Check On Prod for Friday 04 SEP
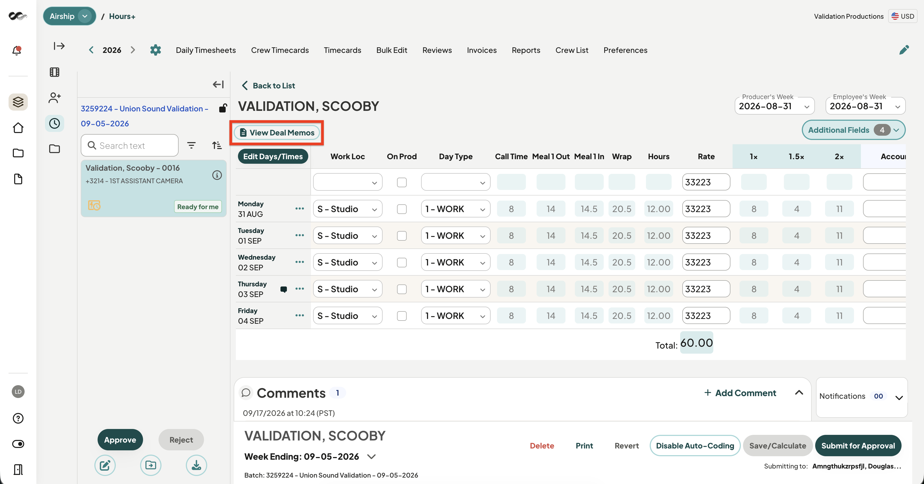924x484 pixels. click(x=402, y=316)
